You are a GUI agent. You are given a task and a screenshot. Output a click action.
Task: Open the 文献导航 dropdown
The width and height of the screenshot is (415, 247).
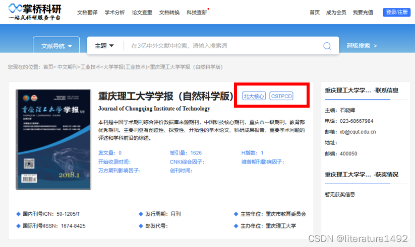click(x=56, y=46)
